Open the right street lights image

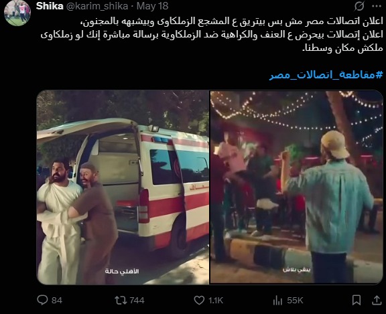pos(297,187)
